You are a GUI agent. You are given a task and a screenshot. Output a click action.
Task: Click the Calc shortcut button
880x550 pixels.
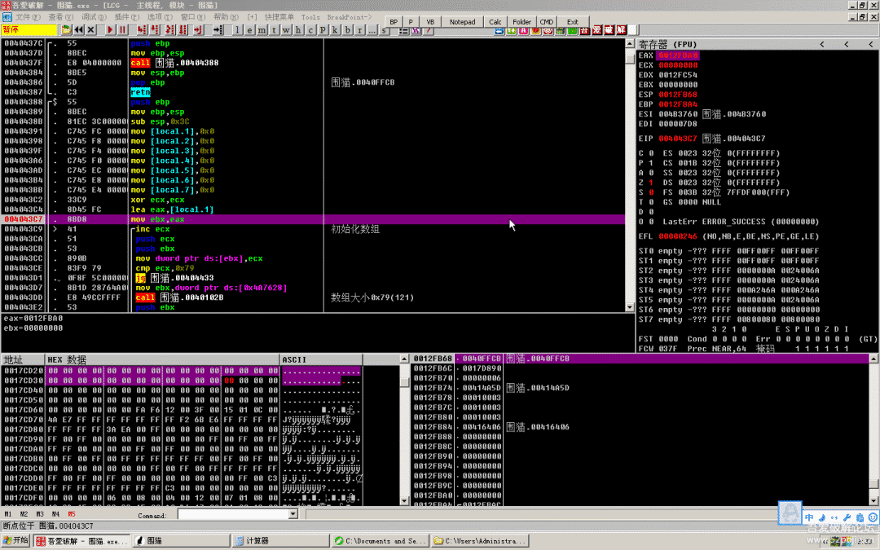coord(495,22)
